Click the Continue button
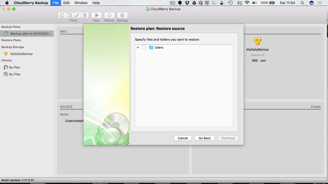 click(x=228, y=138)
